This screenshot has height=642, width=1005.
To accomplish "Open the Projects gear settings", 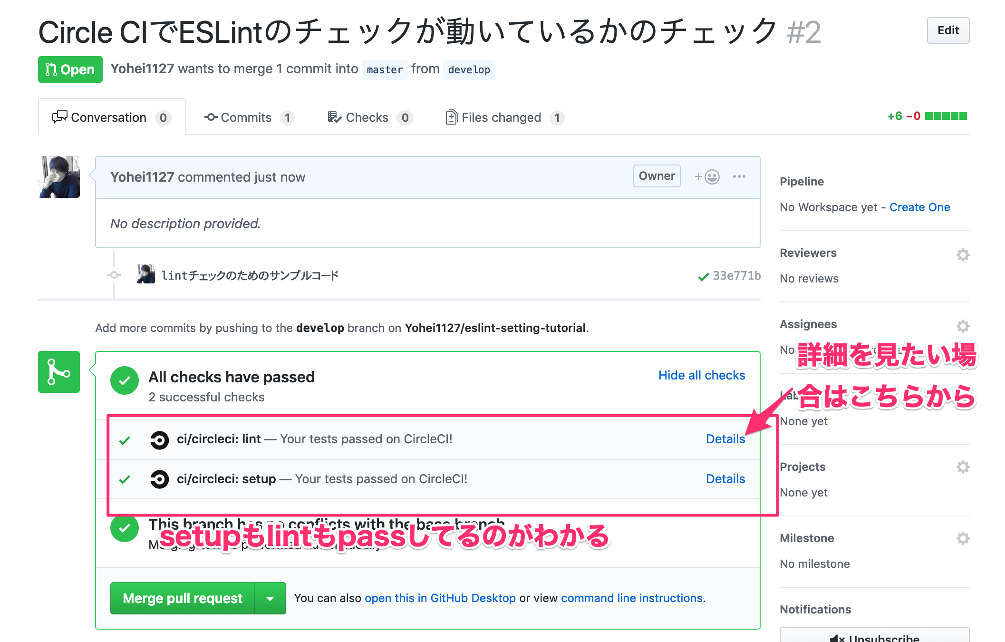I will click(x=963, y=467).
